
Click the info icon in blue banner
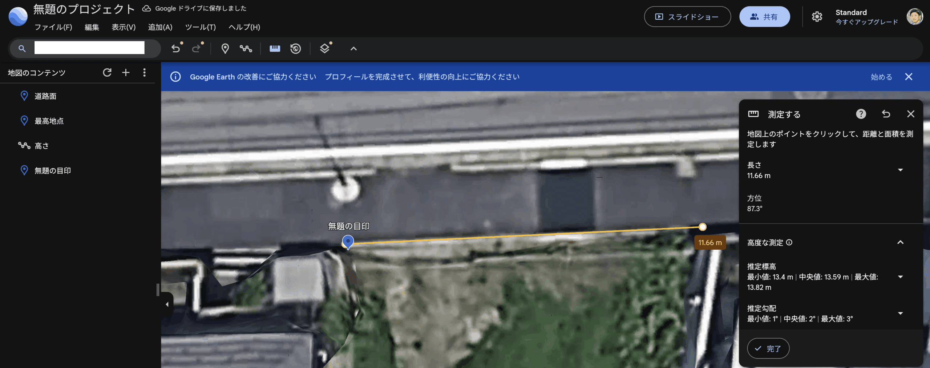(175, 77)
